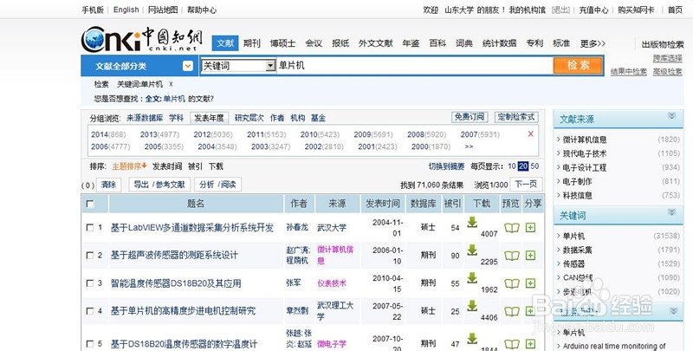Collapse the 关键词 sidebar panel

click(672, 212)
